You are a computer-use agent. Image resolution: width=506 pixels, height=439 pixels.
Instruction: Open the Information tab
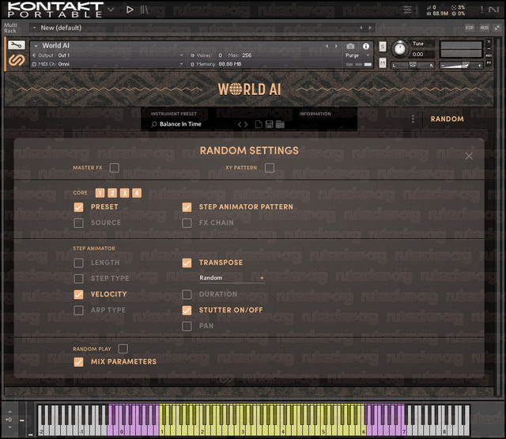[315, 114]
